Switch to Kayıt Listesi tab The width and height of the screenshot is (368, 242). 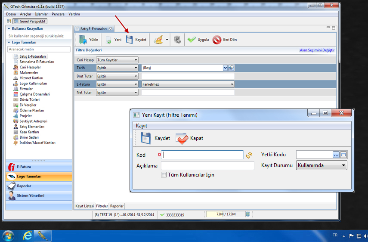[x=84, y=206]
